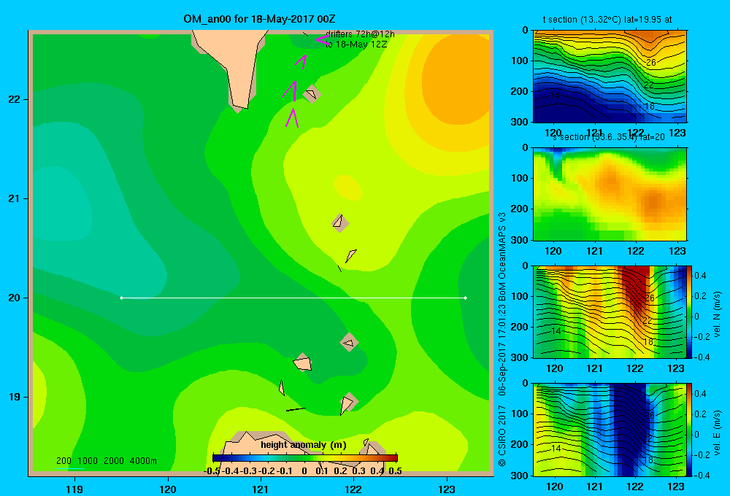Click longitude label '120' below the main map
Screen dimensions: 730x496
point(168,489)
